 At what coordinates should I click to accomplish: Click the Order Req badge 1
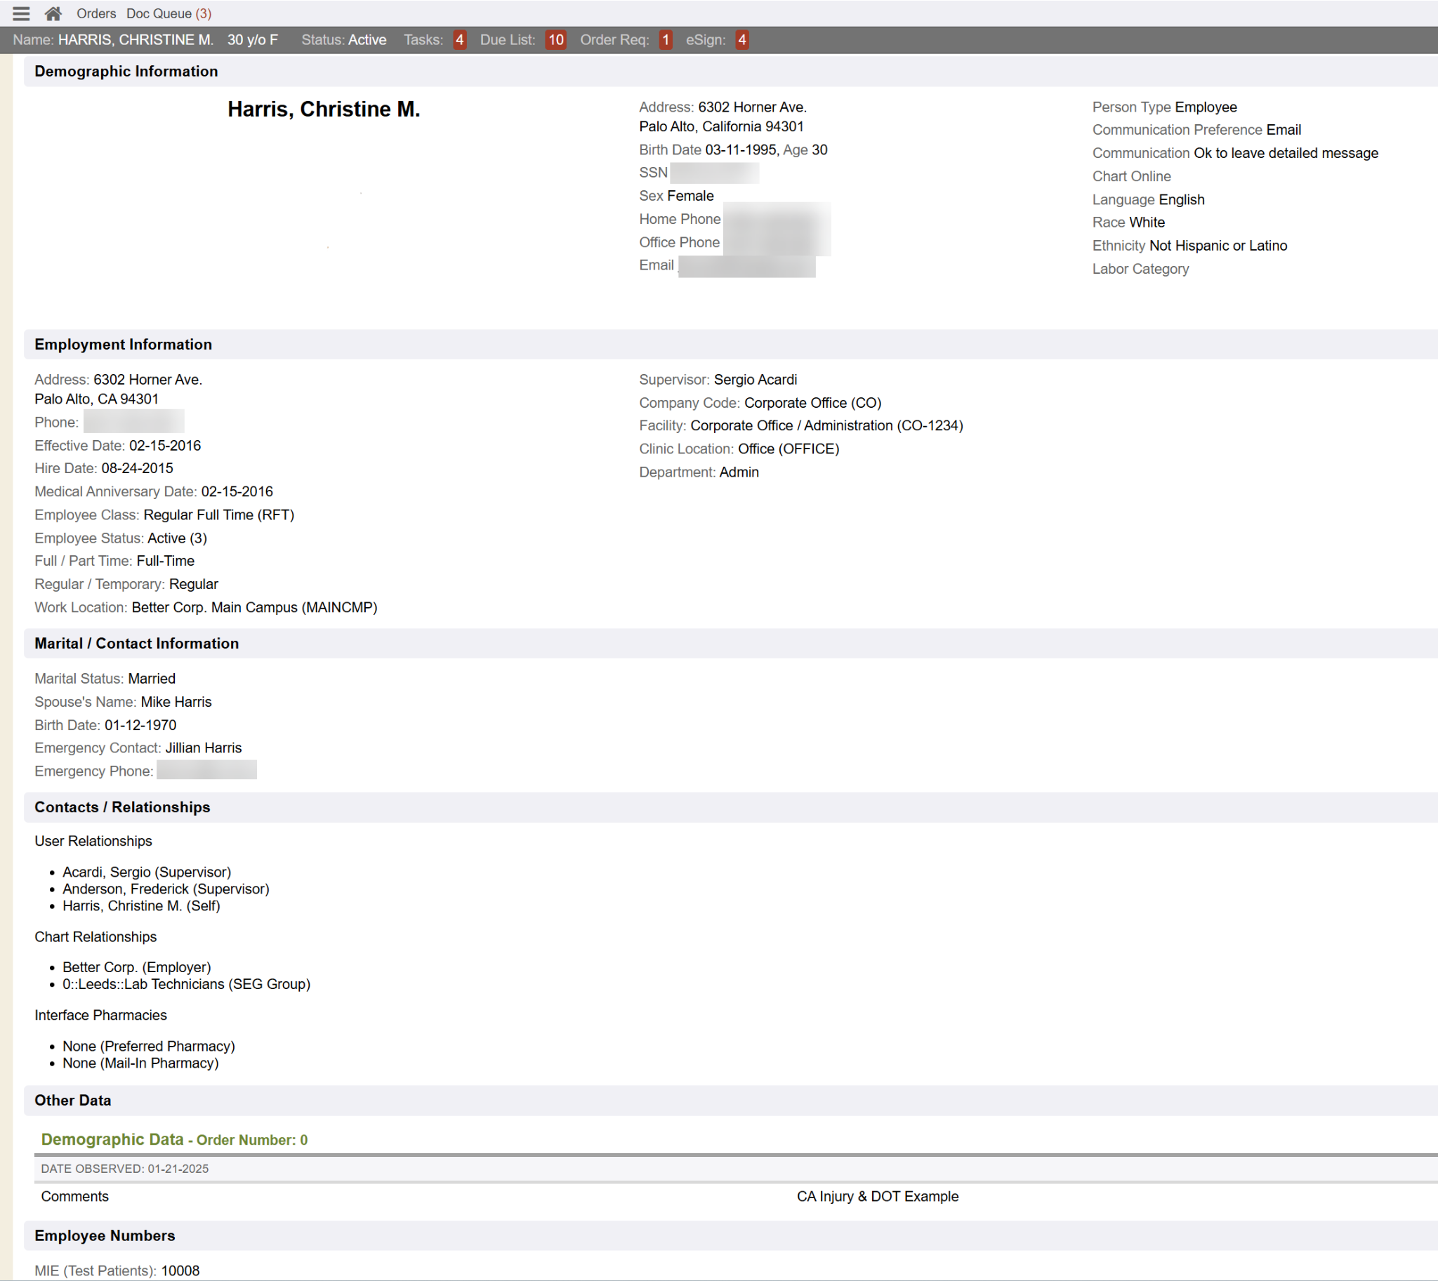pyautogui.click(x=665, y=40)
